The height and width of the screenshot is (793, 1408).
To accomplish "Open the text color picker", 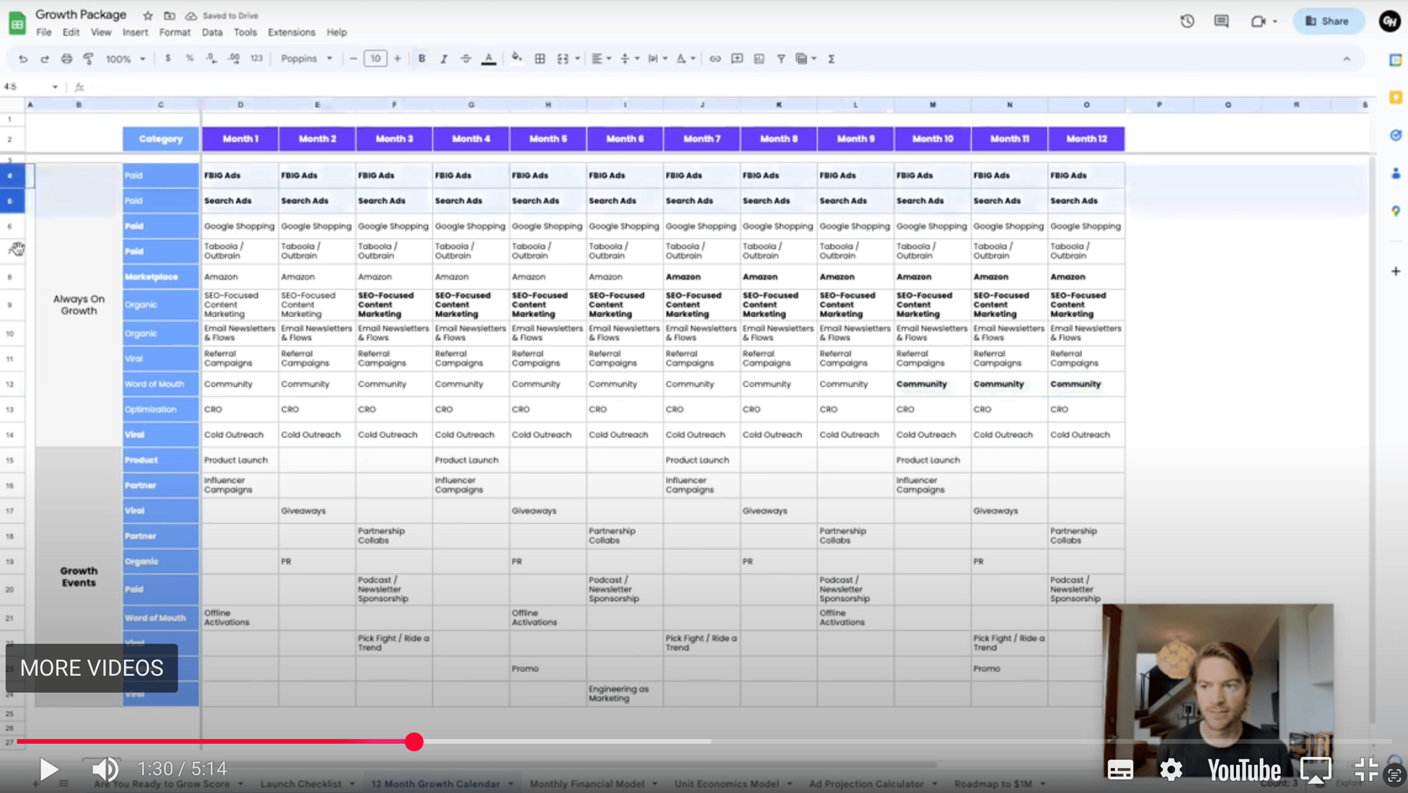I will click(x=488, y=59).
